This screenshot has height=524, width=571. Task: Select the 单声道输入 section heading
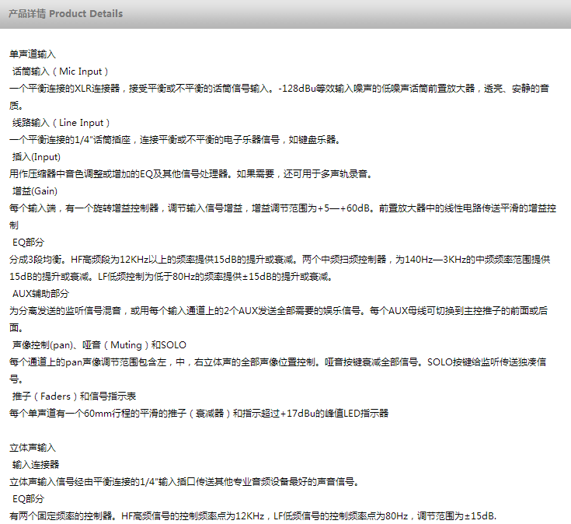[x=33, y=54]
